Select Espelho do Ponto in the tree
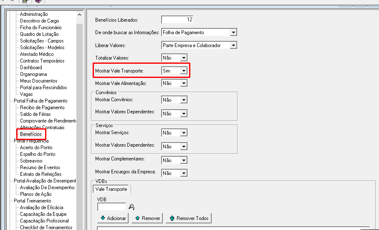Image resolution: width=379 pixels, height=230 pixels. point(38,154)
